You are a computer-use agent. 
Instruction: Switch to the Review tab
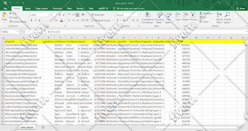80,8
